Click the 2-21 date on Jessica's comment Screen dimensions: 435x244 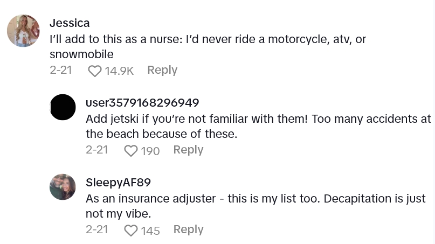pyautogui.click(x=60, y=70)
